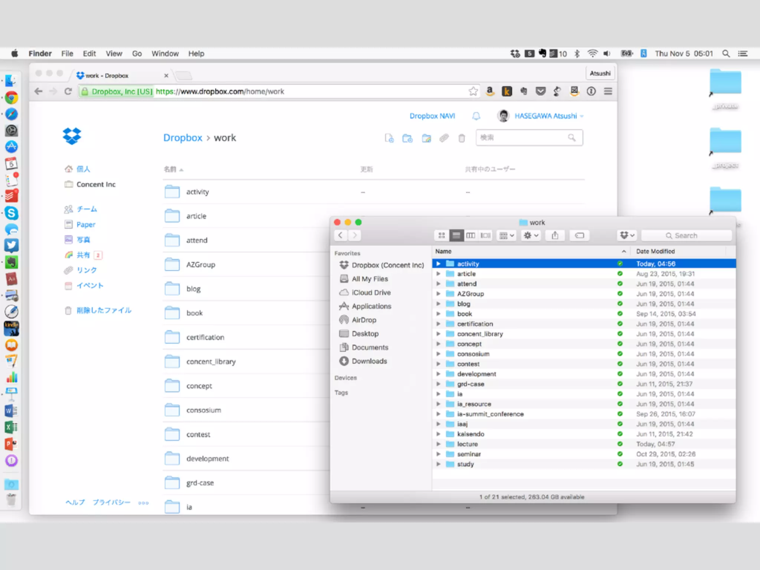This screenshot has height=570, width=760.
Task: Click the notification bell icon
Action: (476, 116)
